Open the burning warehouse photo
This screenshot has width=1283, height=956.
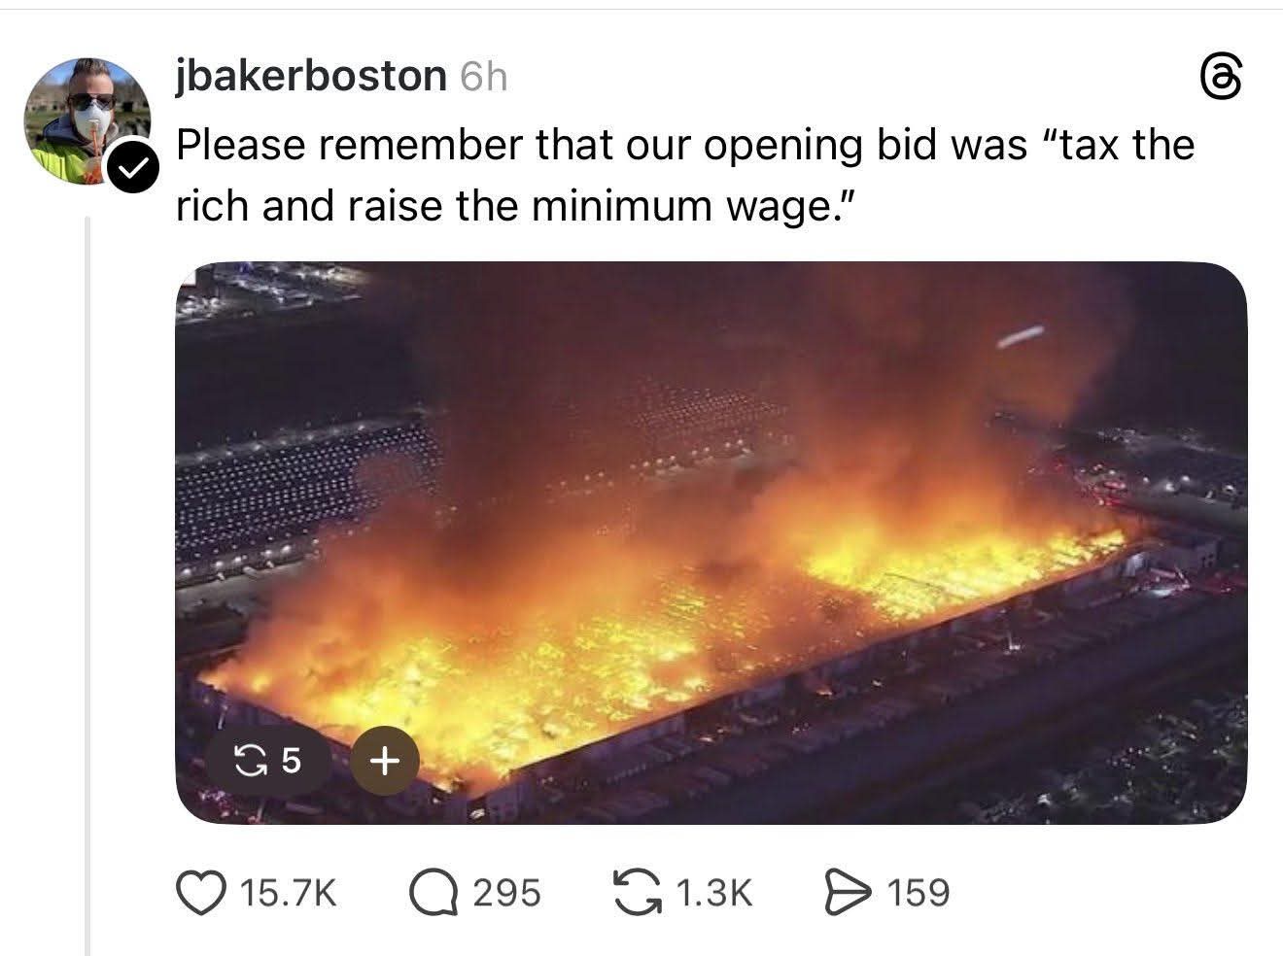[x=711, y=542]
